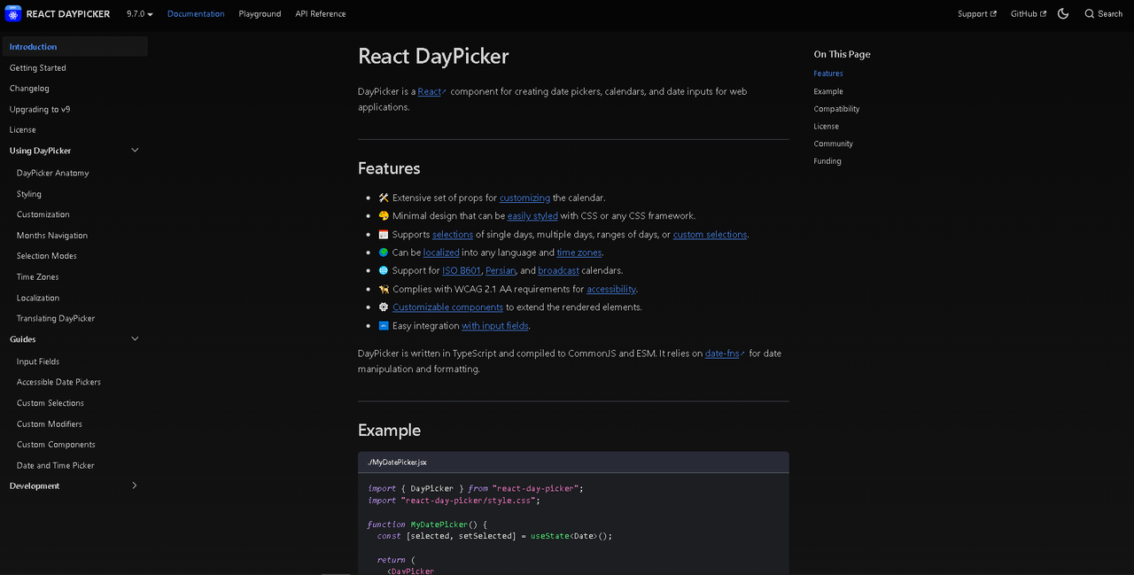
Task: Open Translating DayPicker page
Action: tap(56, 319)
